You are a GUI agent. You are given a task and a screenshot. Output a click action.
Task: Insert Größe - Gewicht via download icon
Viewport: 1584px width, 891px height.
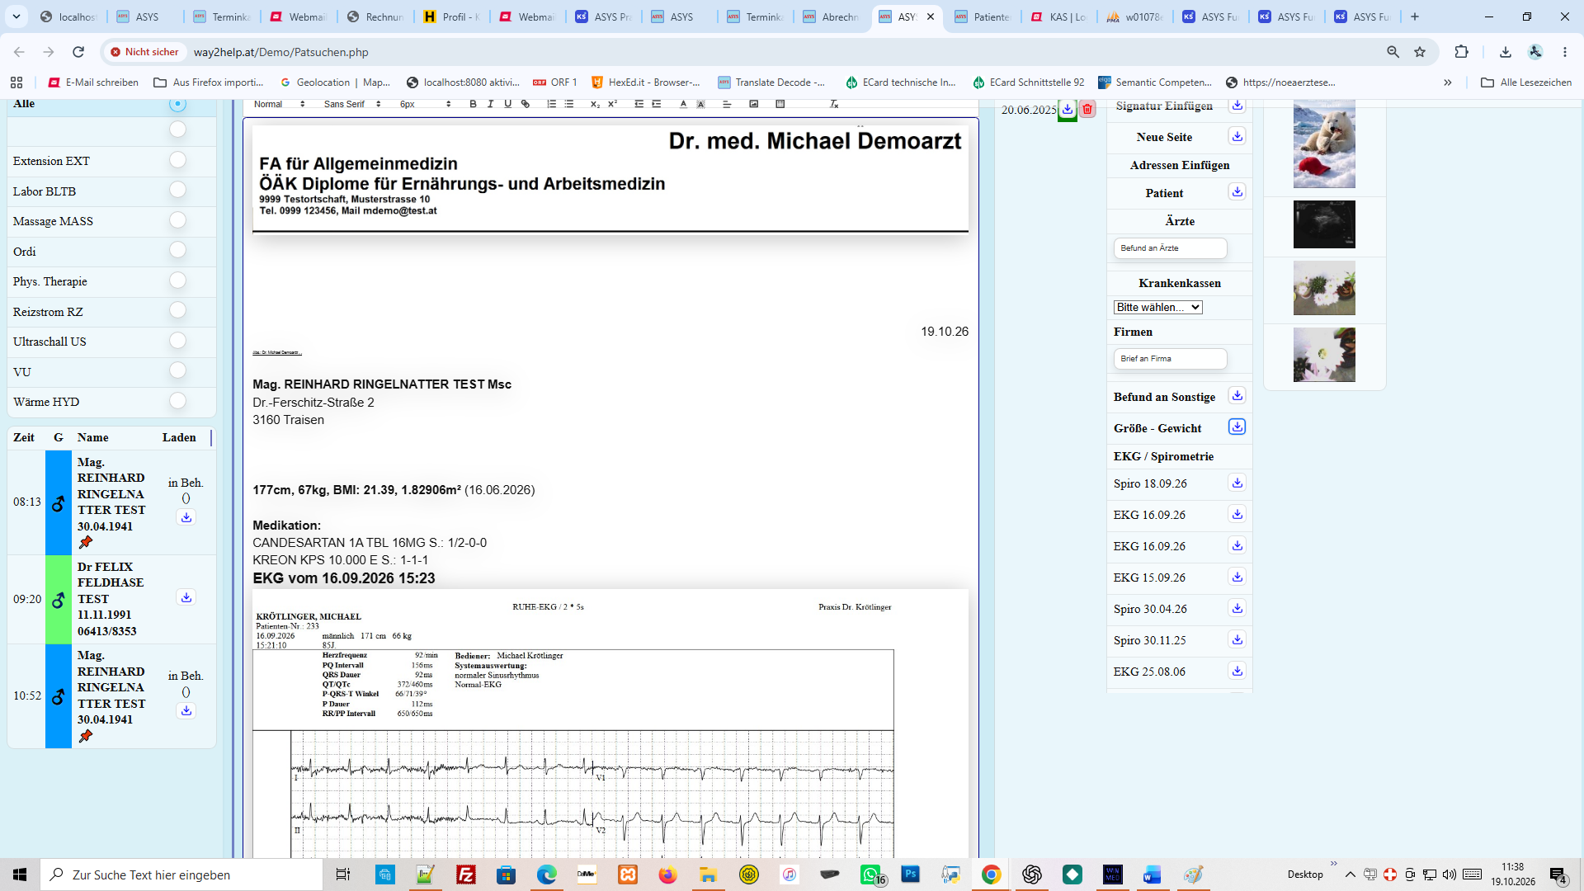[1237, 427]
